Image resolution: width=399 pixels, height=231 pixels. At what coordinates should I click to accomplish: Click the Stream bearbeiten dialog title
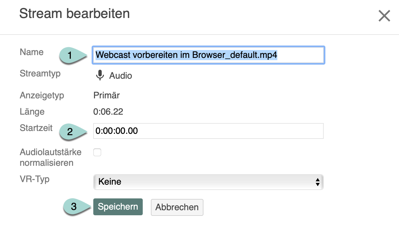74,13
